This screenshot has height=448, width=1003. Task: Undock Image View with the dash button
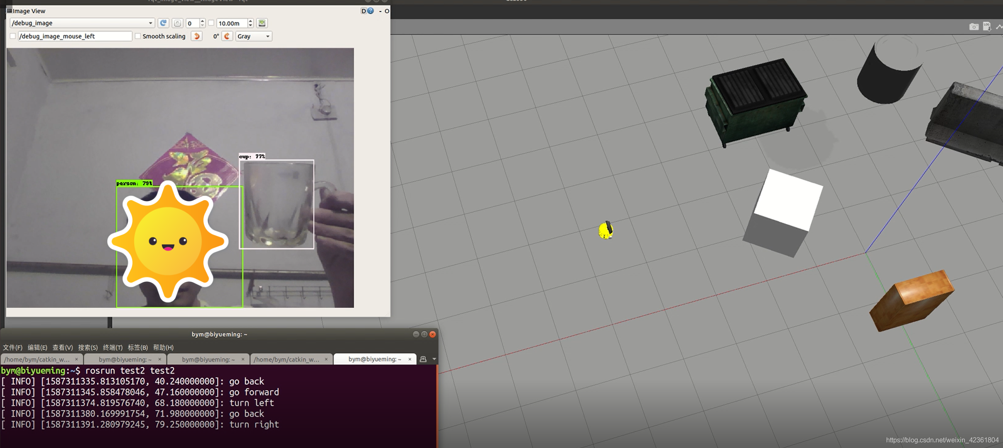tap(380, 11)
